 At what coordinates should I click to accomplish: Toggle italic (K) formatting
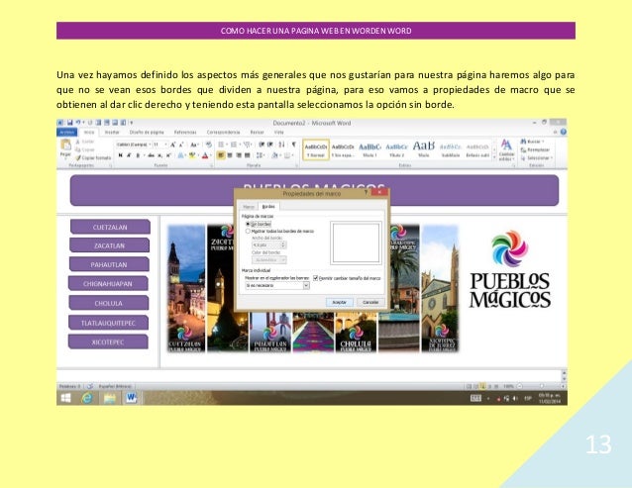(128, 155)
